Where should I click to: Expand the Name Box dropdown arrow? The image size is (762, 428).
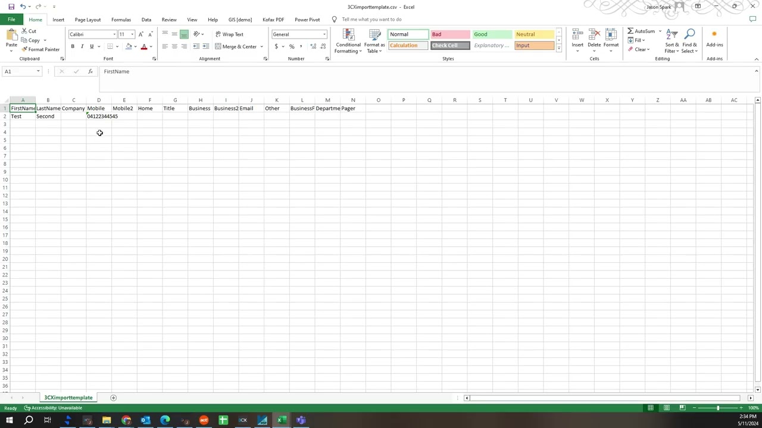[x=38, y=71]
